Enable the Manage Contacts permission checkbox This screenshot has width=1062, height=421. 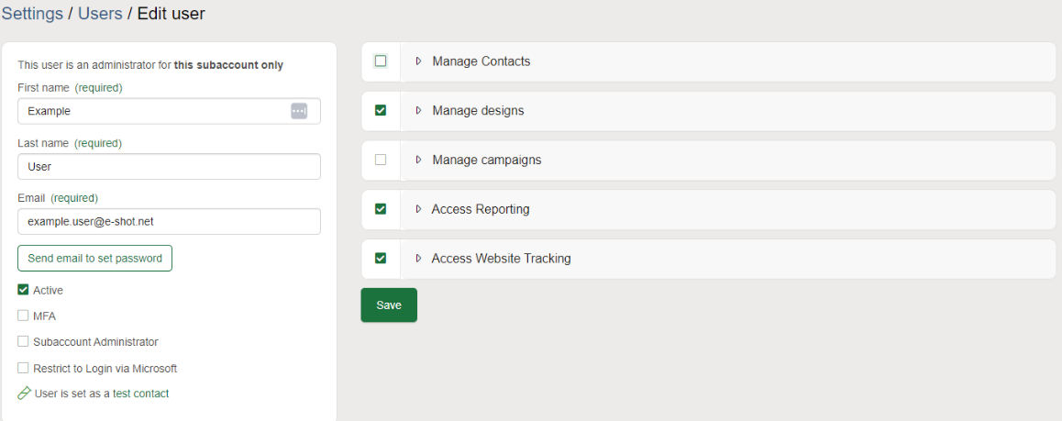tap(381, 61)
